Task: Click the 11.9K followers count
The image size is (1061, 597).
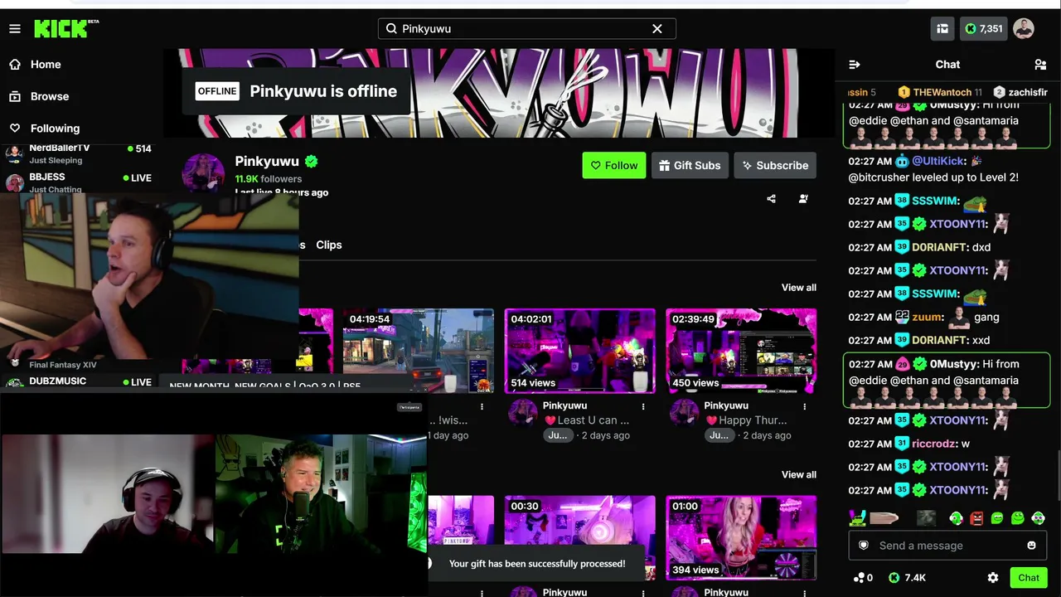Action: click(269, 179)
